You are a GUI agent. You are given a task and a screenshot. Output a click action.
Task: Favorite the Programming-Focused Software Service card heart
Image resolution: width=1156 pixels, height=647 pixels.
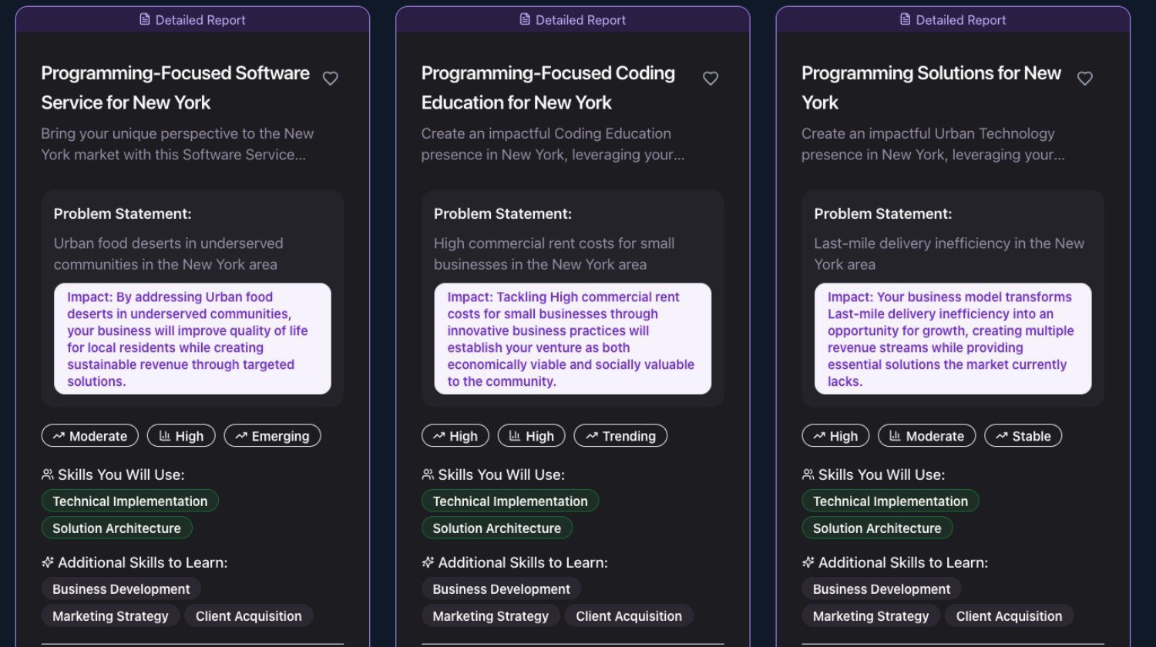330,78
